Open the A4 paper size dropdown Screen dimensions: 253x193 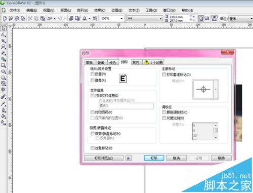click(160, 18)
